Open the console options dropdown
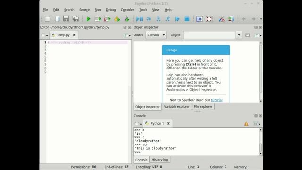This screenshot has width=302, height=170. pyautogui.click(x=257, y=124)
